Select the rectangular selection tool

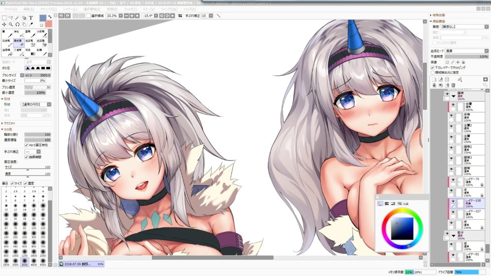coord(5,18)
